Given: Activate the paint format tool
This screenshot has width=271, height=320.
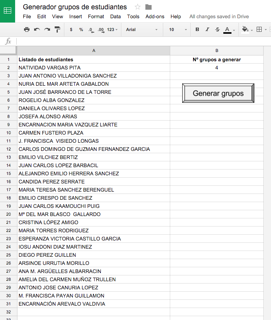Looking at the screenshot, I should 57,29.
